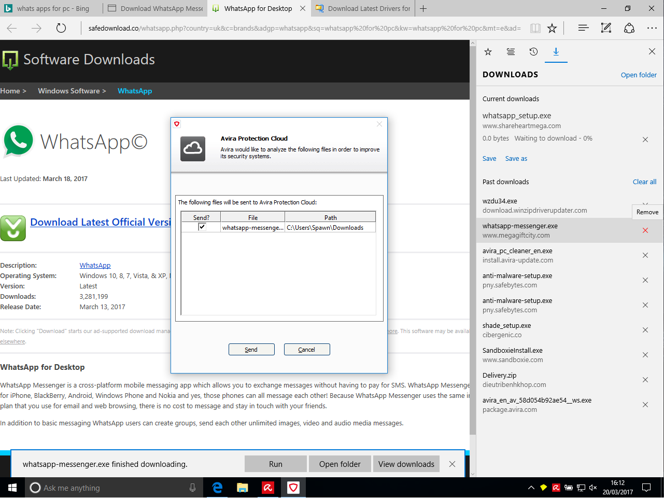Click the Path column header in Avira dialog
664x498 pixels.
[x=330, y=217]
